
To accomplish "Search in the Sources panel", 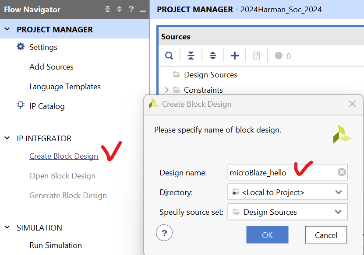I will pos(169,56).
